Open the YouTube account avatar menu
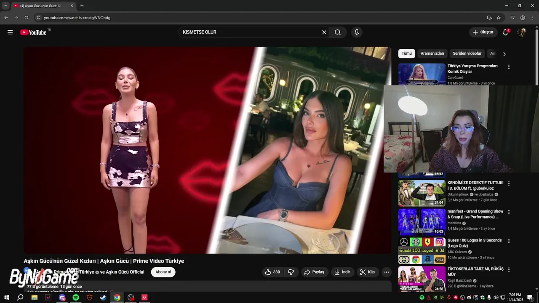 (x=522, y=32)
